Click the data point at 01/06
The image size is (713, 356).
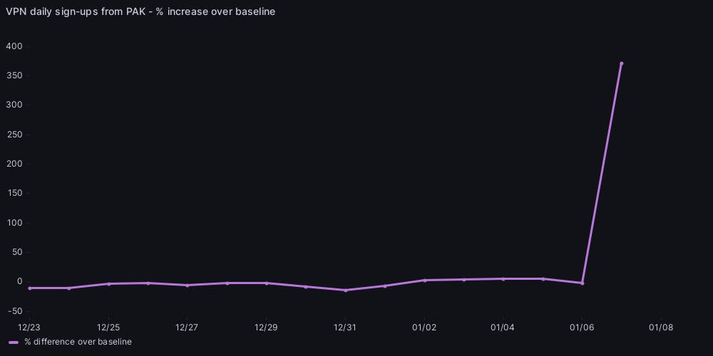click(583, 283)
